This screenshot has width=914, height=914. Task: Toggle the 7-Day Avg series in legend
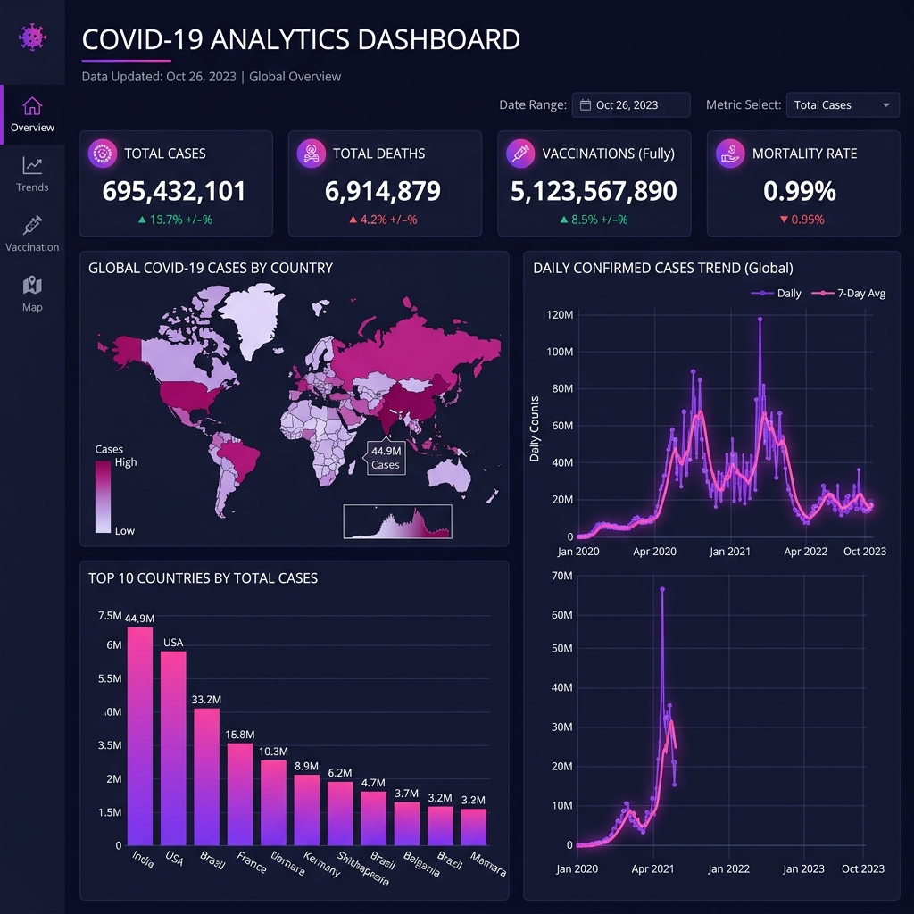[x=849, y=293]
